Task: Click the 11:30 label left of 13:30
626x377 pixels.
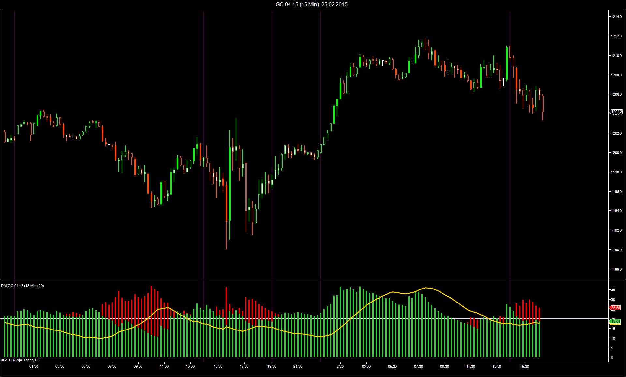Action: (x=164, y=366)
